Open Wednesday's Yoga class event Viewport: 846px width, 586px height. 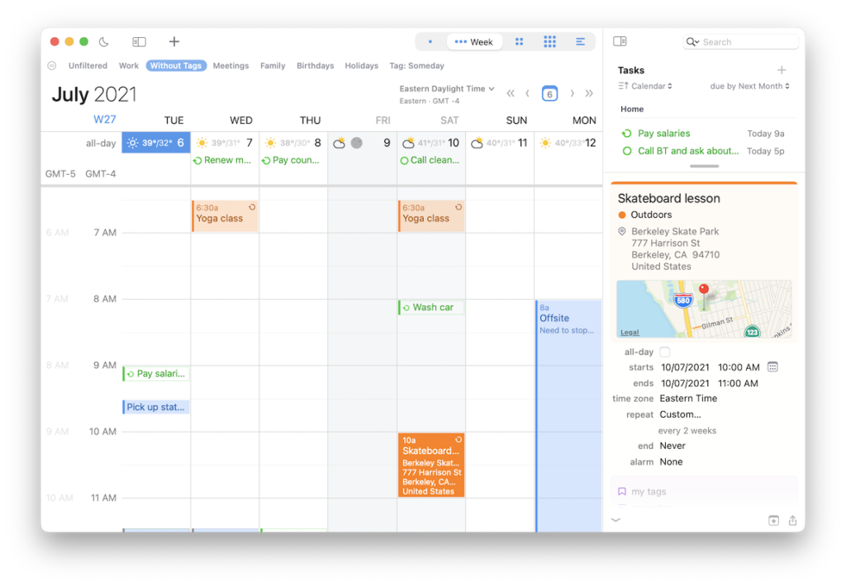[225, 216]
